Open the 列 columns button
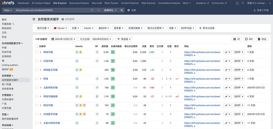This screenshot has width=273, height=129. click(x=236, y=39)
